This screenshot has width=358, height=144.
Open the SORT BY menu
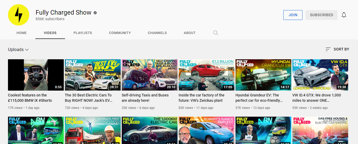[337, 49]
